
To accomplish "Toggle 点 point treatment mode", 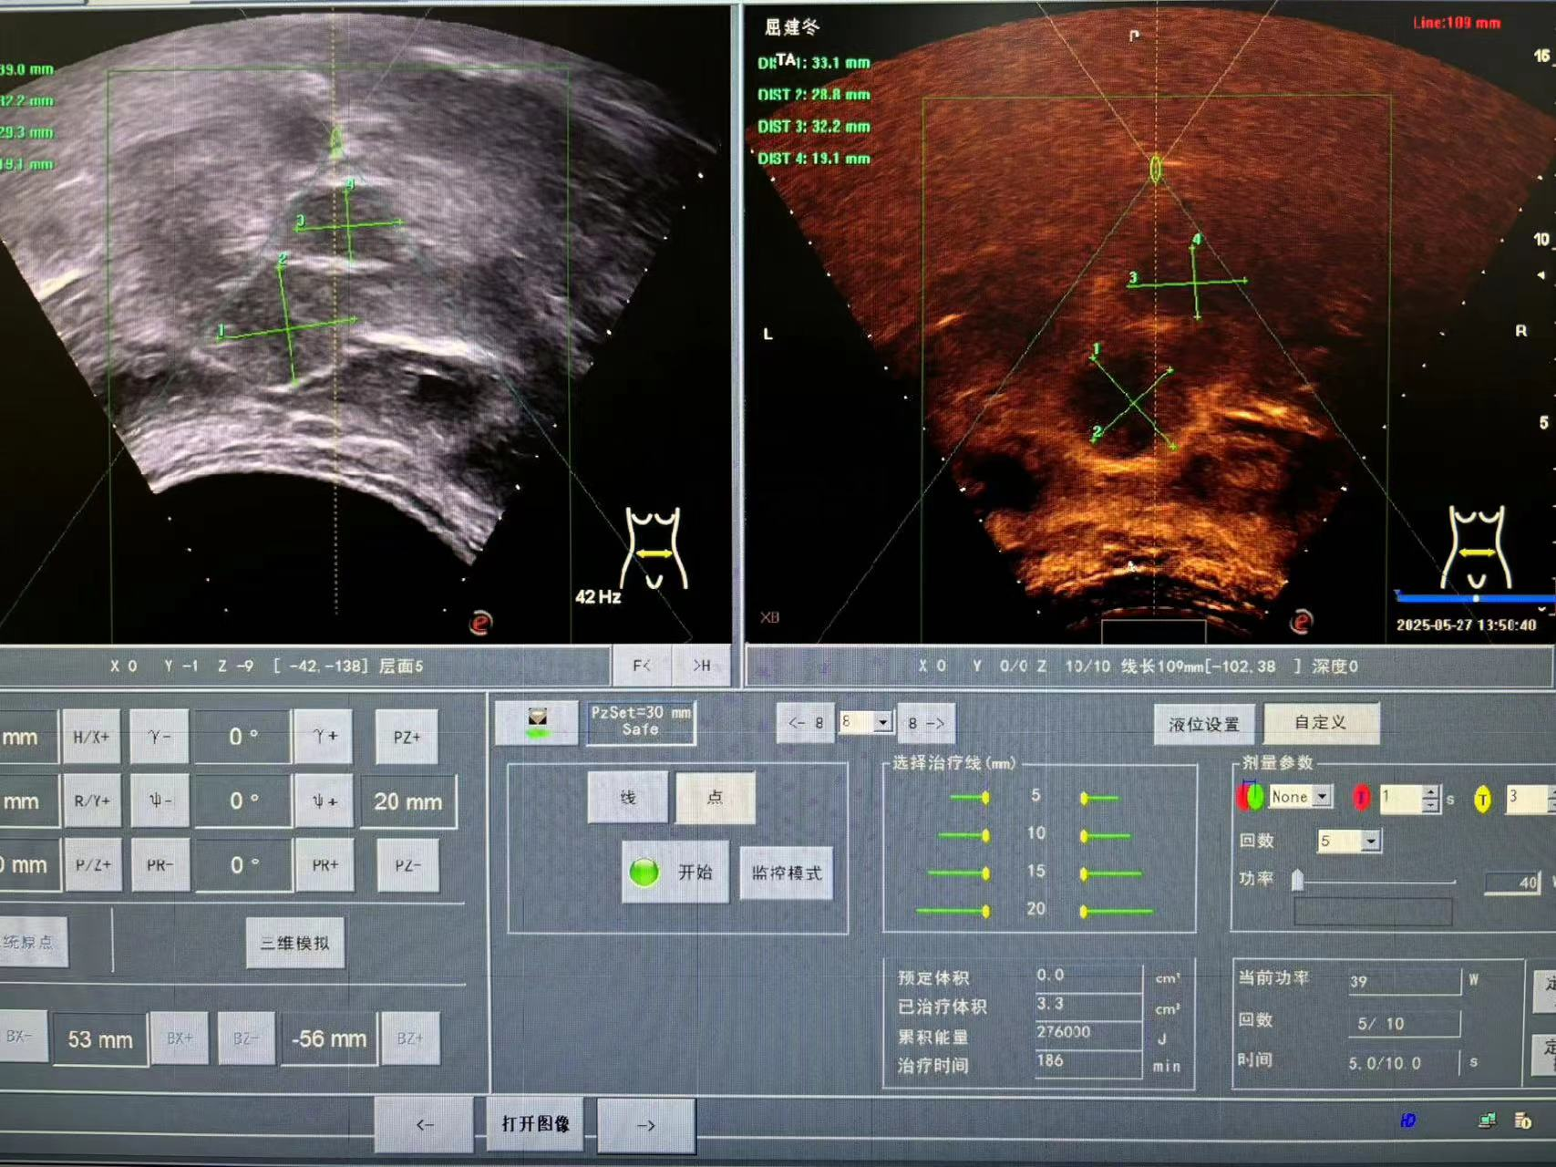I will 715,798.
